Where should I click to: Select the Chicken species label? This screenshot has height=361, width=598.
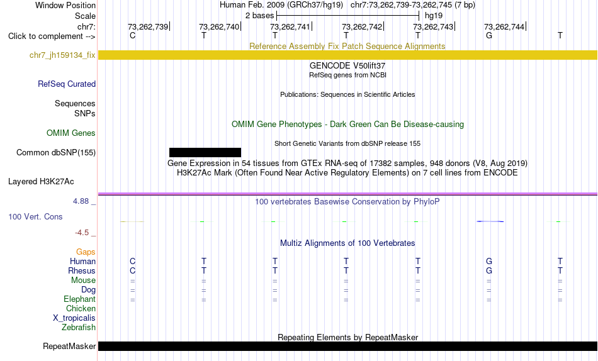point(81,308)
